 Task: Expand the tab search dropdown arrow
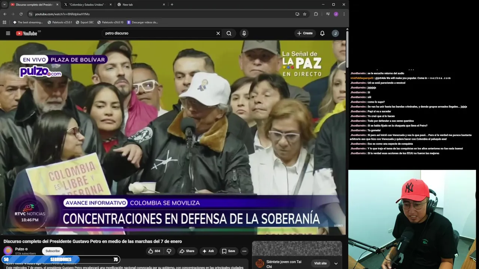4,4
